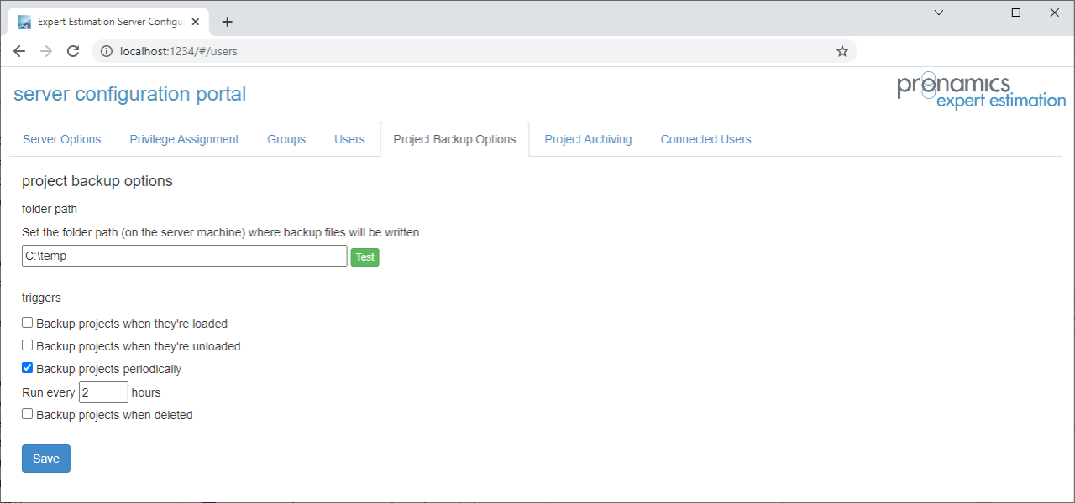Click the browser forward arrow
Viewport: 1075px width, 503px height.
click(46, 51)
